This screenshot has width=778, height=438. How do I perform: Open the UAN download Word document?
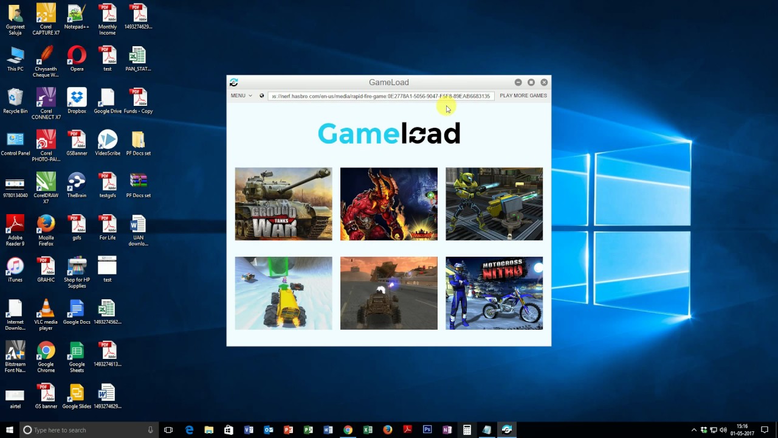click(x=138, y=230)
